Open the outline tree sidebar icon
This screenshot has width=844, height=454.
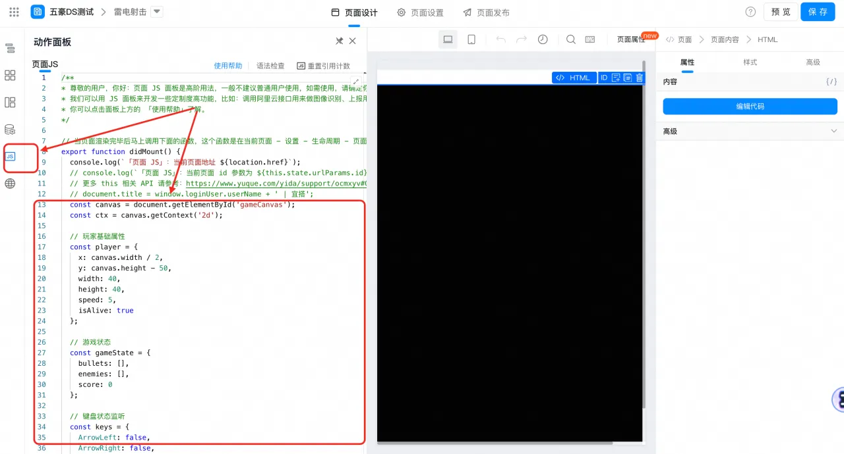10,48
